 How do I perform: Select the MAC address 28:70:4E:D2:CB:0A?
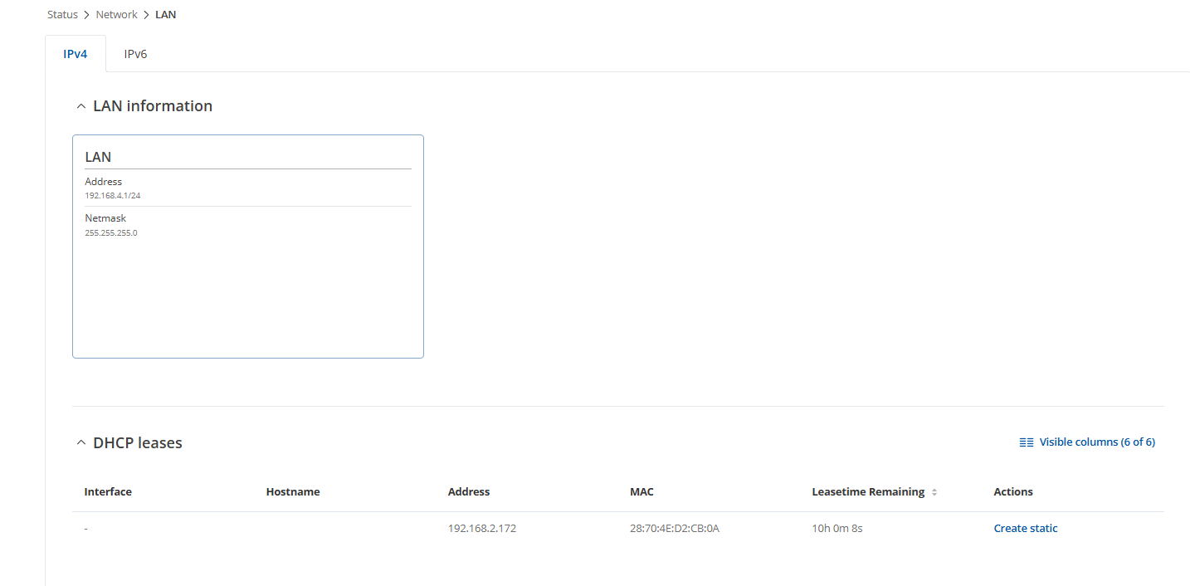pyautogui.click(x=674, y=529)
